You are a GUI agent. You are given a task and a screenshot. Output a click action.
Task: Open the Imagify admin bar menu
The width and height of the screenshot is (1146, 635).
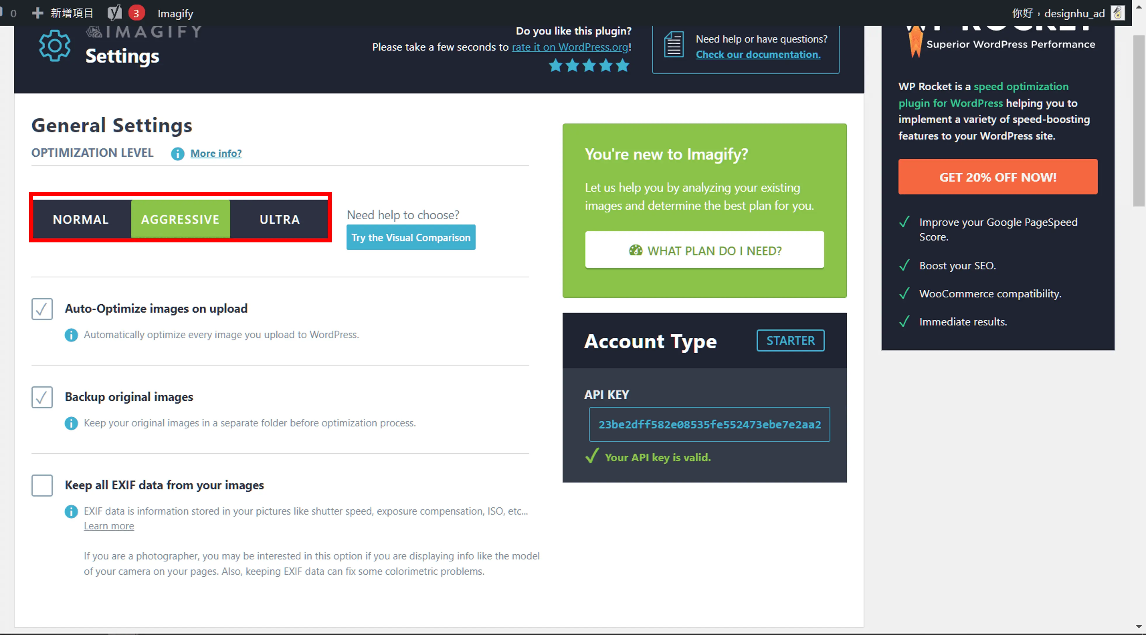click(x=175, y=13)
